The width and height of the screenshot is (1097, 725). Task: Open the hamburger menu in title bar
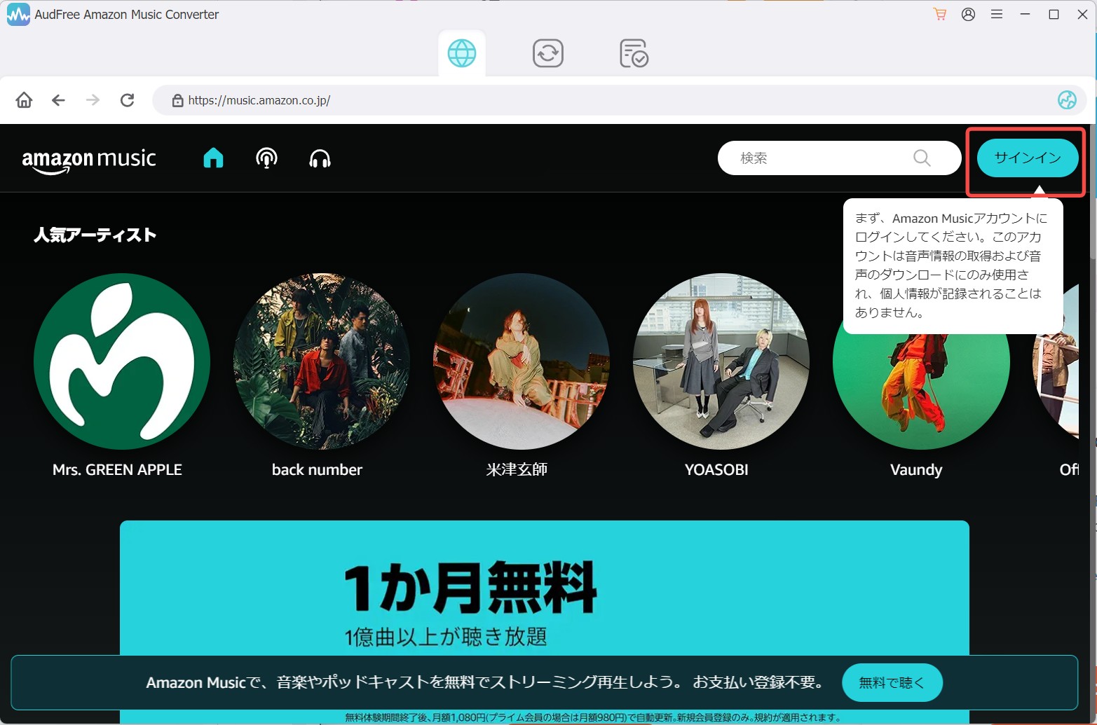coord(996,14)
